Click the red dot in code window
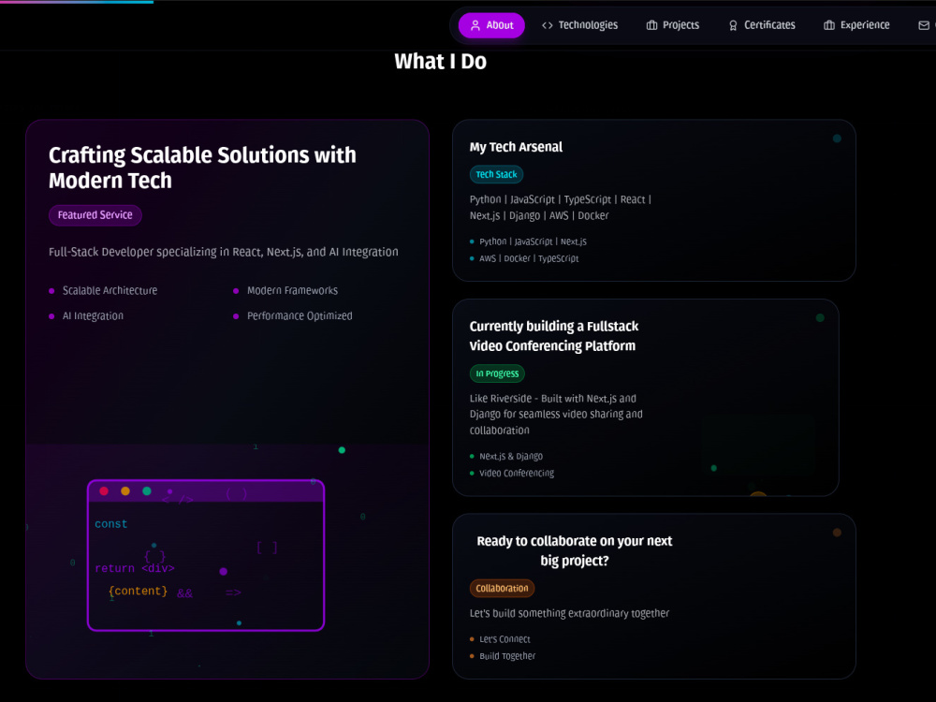Screen dimensions: 936x702 coord(104,490)
